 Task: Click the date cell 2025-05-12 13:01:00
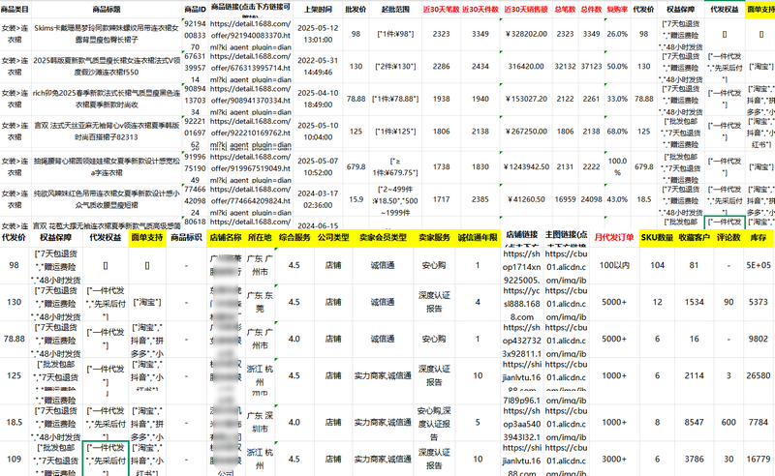click(319, 34)
